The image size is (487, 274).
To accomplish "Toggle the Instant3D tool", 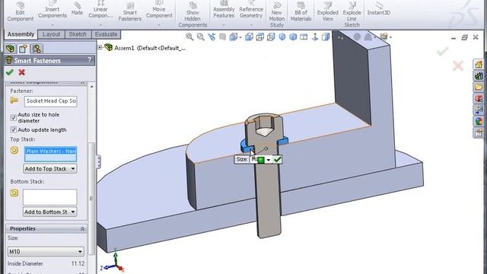I will tap(379, 8).
